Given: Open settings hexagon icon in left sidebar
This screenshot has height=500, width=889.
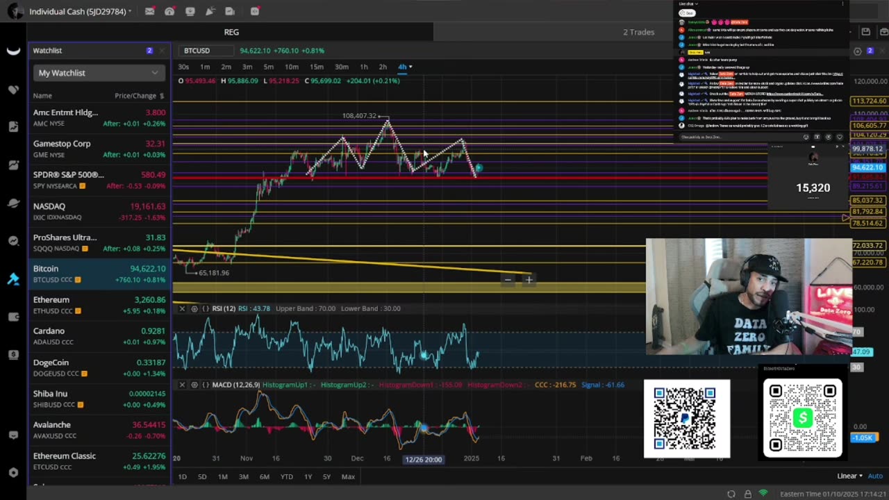Looking at the screenshot, I should point(13,473).
